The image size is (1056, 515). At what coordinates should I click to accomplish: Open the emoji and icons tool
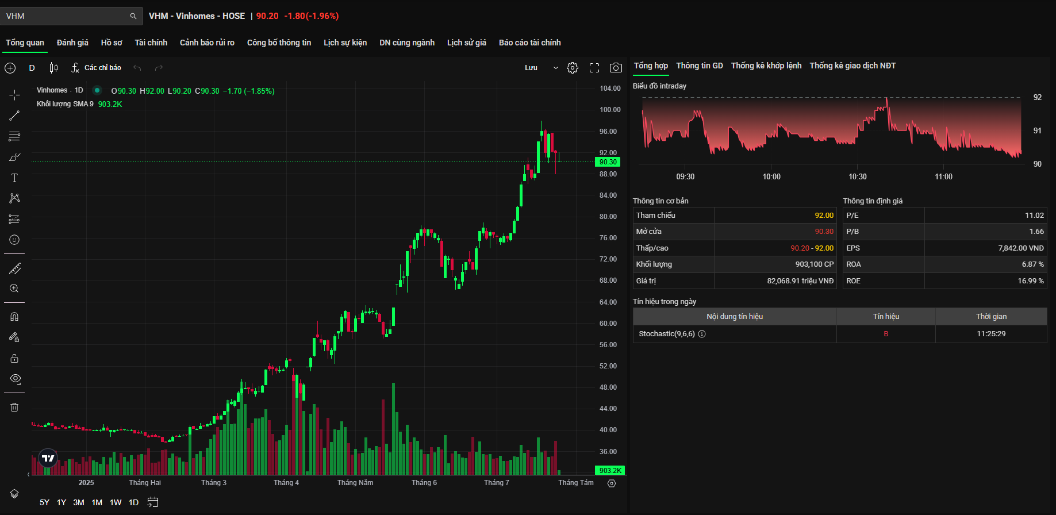[14, 240]
